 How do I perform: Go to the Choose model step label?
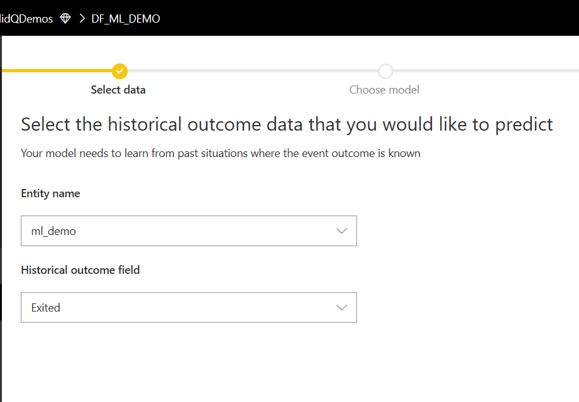click(384, 90)
